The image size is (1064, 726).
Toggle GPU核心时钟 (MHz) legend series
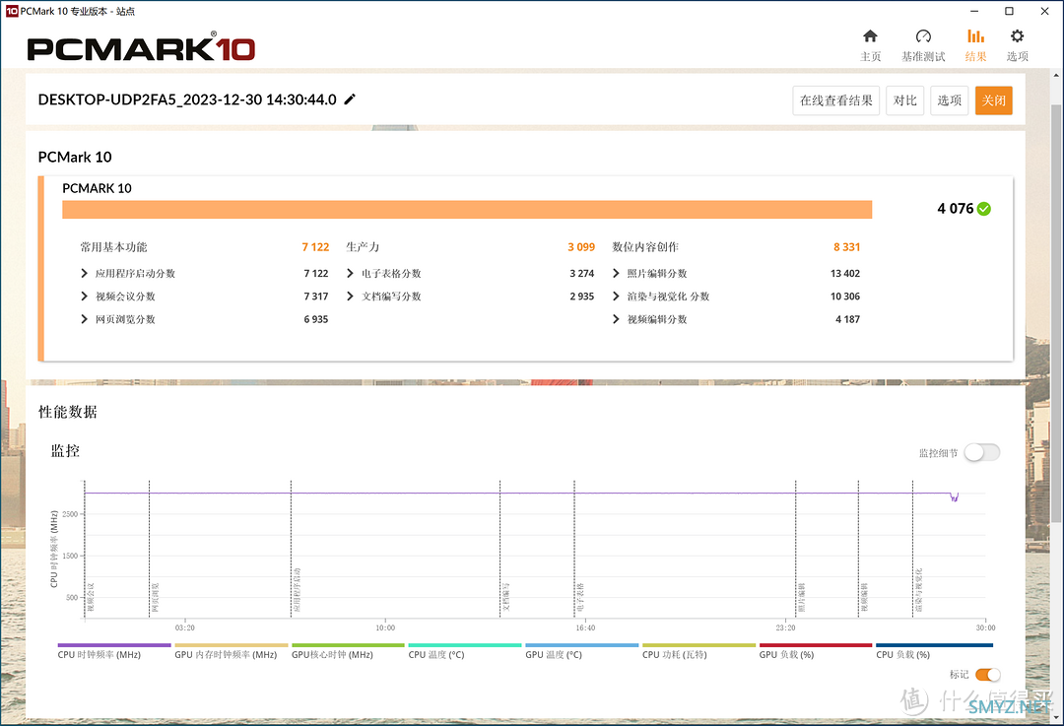tap(348, 651)
